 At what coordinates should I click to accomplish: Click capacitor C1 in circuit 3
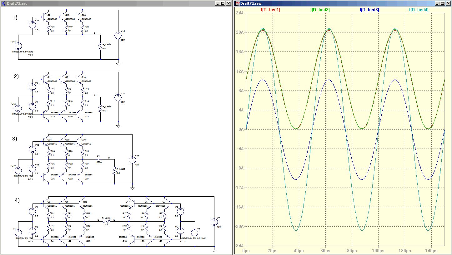pyautogui.click(x=98, y=159)
